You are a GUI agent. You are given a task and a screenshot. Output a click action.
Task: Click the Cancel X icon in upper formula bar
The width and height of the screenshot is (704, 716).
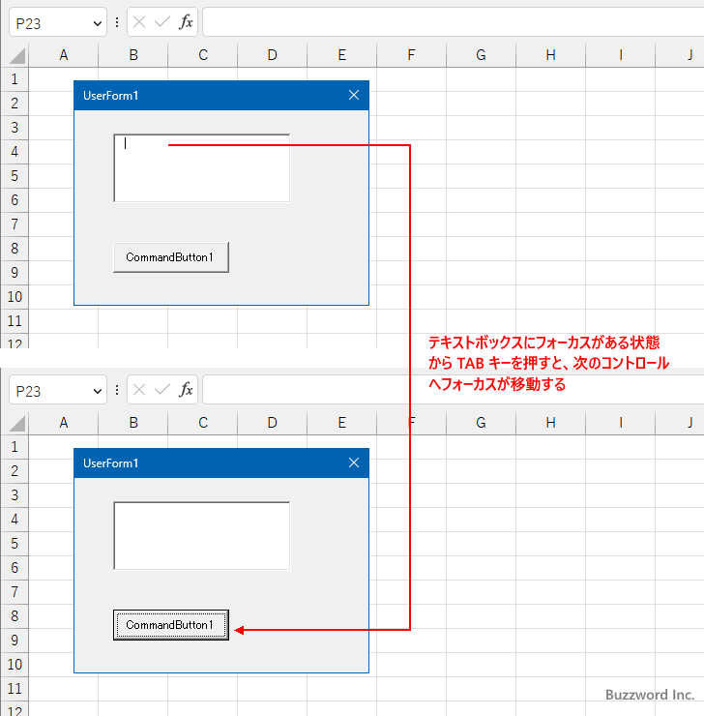(139, 22)
